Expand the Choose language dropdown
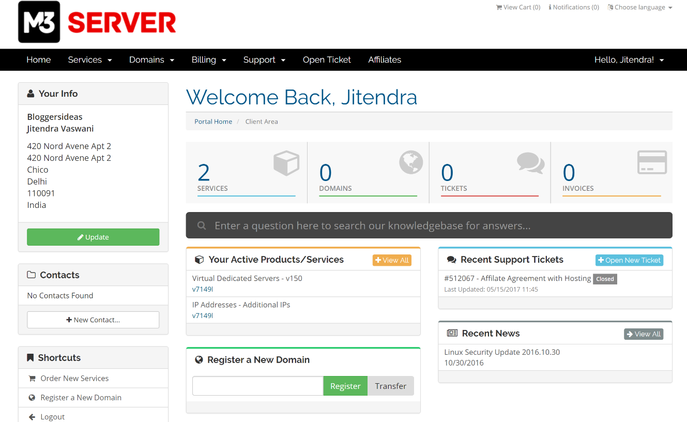 (x=639, y=7)
